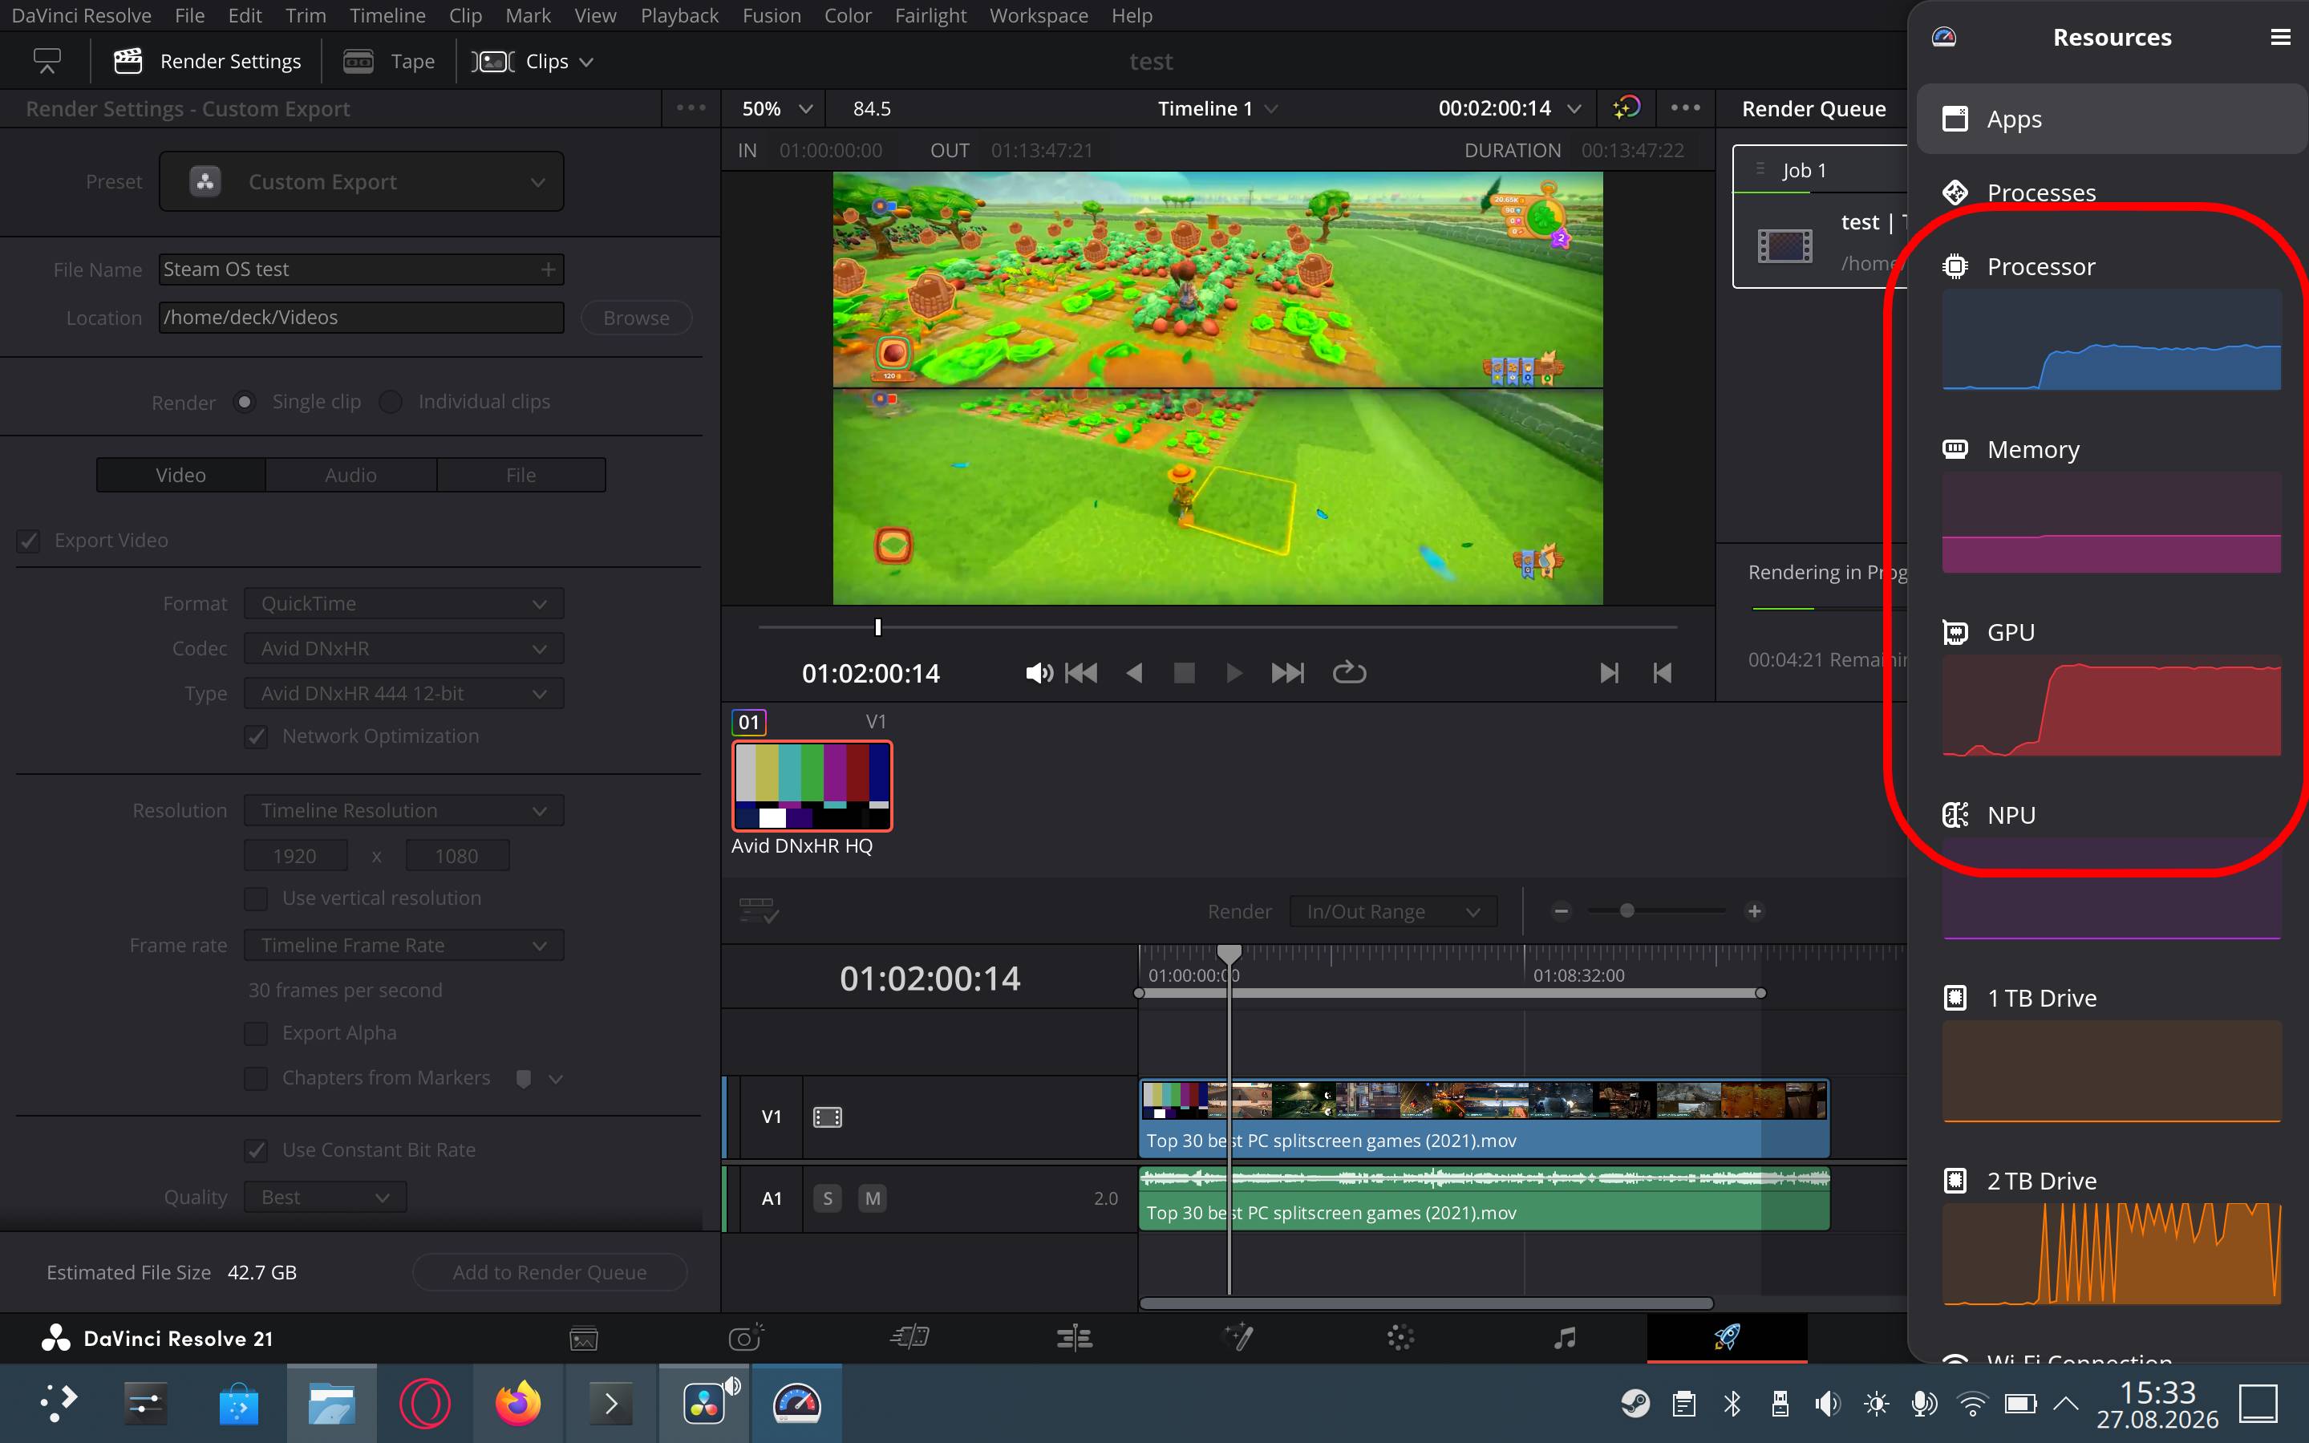
Task: Toggle the Tape button
Action: [388, 61]
